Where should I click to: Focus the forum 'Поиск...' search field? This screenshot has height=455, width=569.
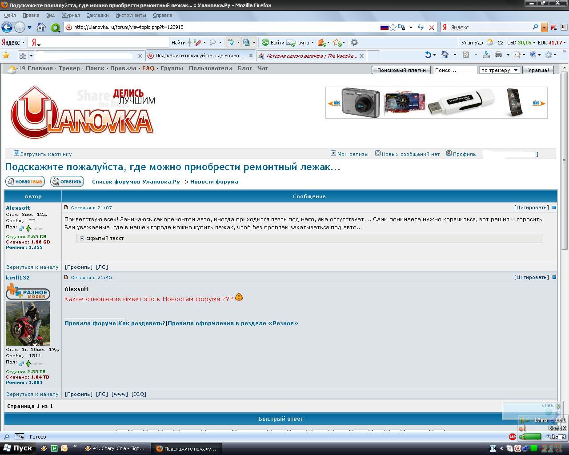point(455,70)
